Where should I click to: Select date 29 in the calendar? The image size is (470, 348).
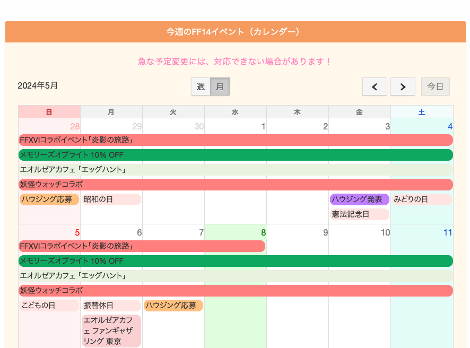(x=137, y=126)
